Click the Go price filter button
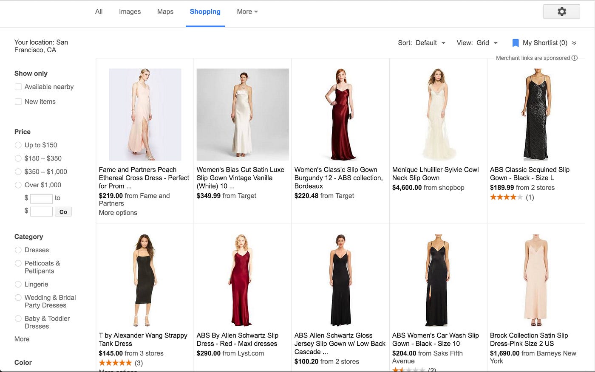 (x=63, y=211)
